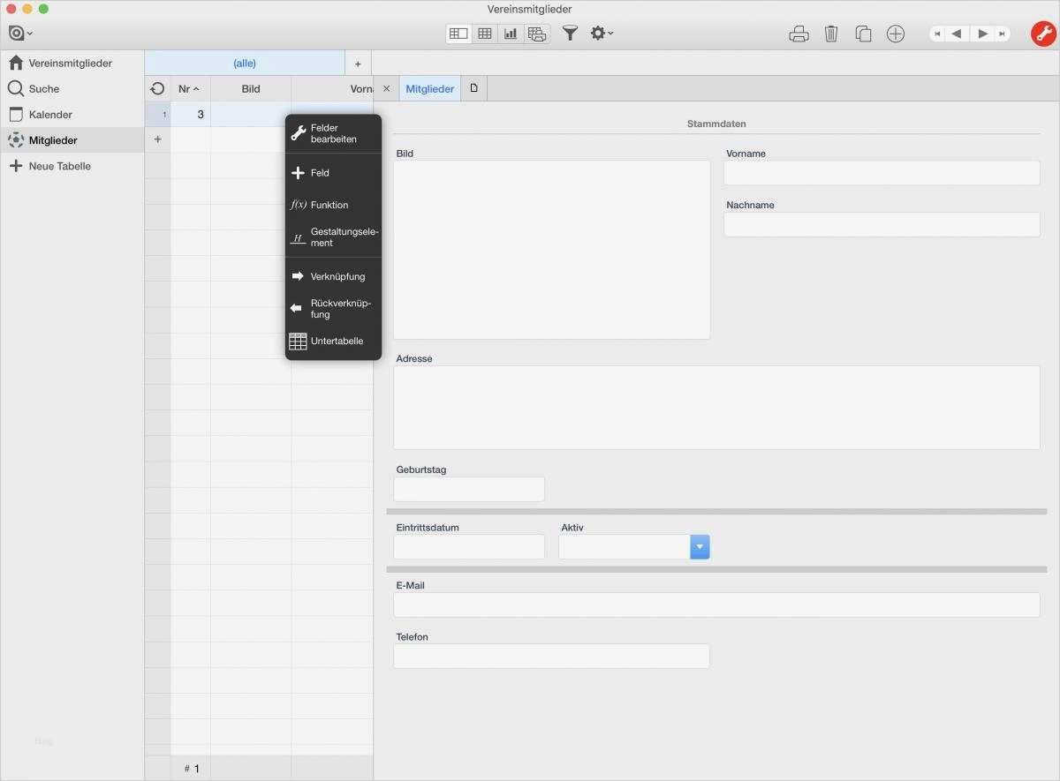1060x781 pixels.
Task: Choose Rückverknüpfung in popup menu
Action: coord(333,309)
